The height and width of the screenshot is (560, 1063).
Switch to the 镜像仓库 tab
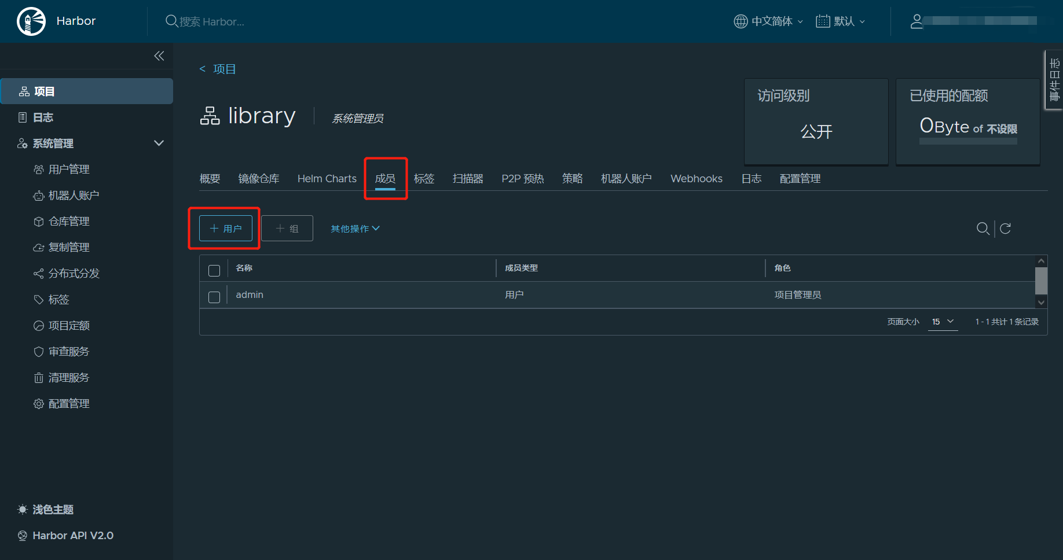[x=259, y=179]
